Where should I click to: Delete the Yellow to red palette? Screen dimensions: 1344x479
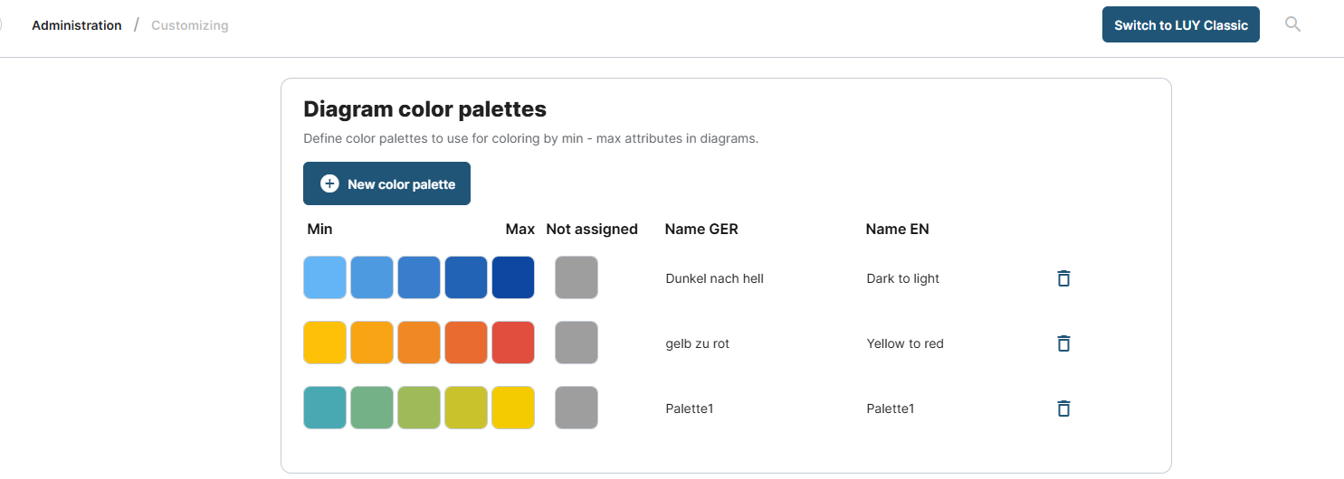(1063, 343)
